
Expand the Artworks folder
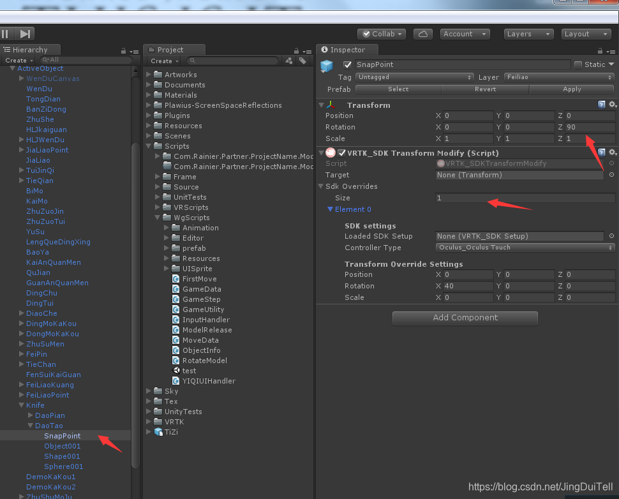click(x=149, y=74)
